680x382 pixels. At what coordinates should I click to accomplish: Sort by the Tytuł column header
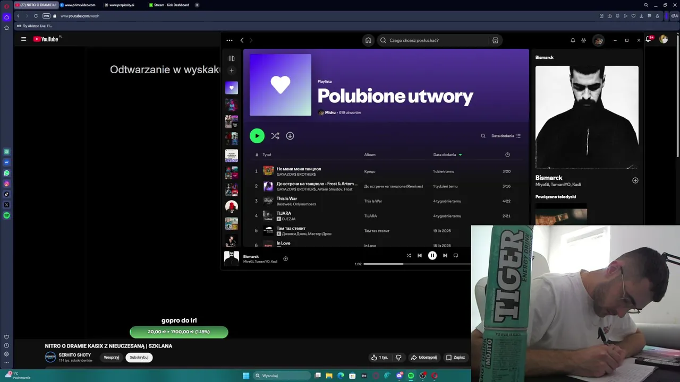267,155
